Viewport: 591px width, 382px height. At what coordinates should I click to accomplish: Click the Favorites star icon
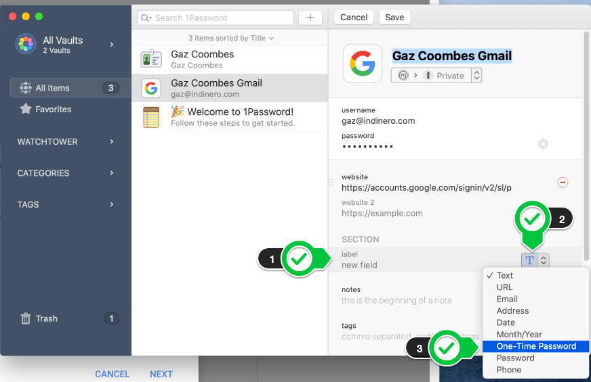point(26,109)
